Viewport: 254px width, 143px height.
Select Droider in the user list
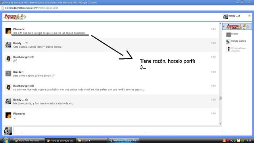point(235,34)
